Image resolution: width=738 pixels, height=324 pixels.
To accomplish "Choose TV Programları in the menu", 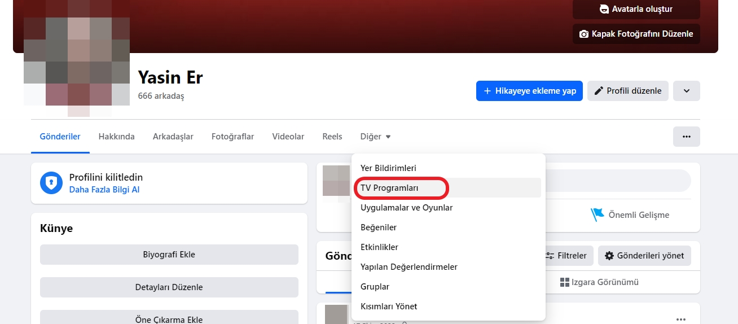I will point(449,188).
